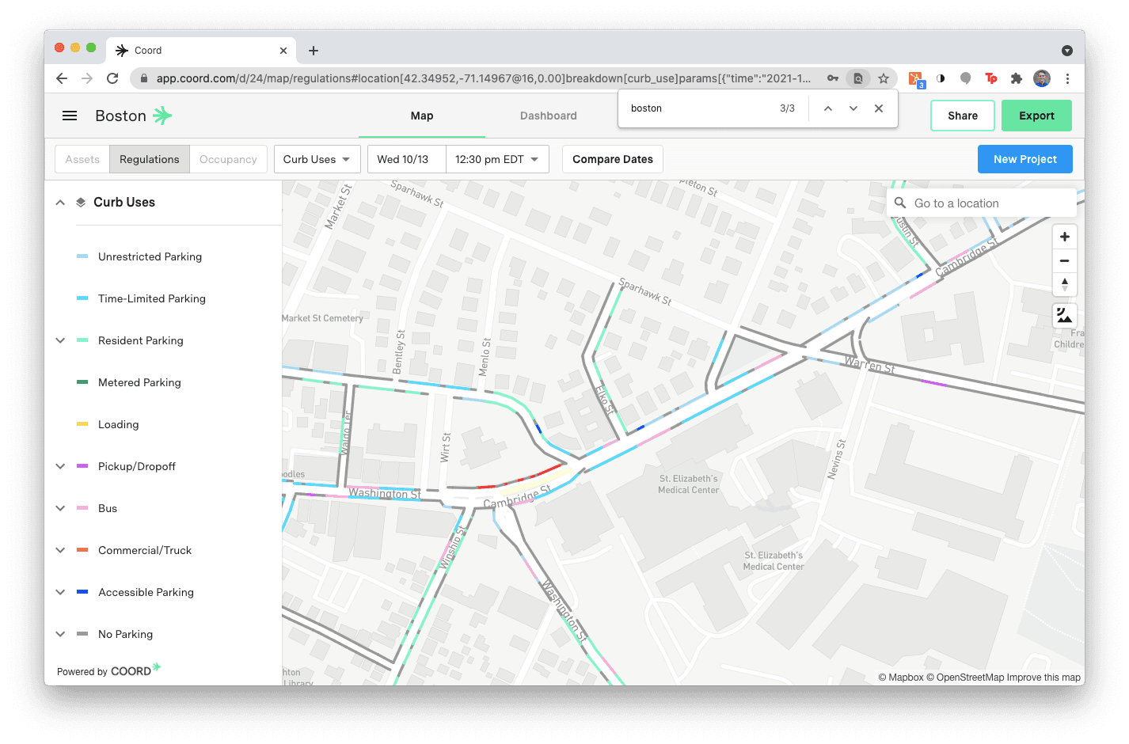Click the Curb Uses layers icon
This screenshot has height=744, width=1129.
[81, 203]
